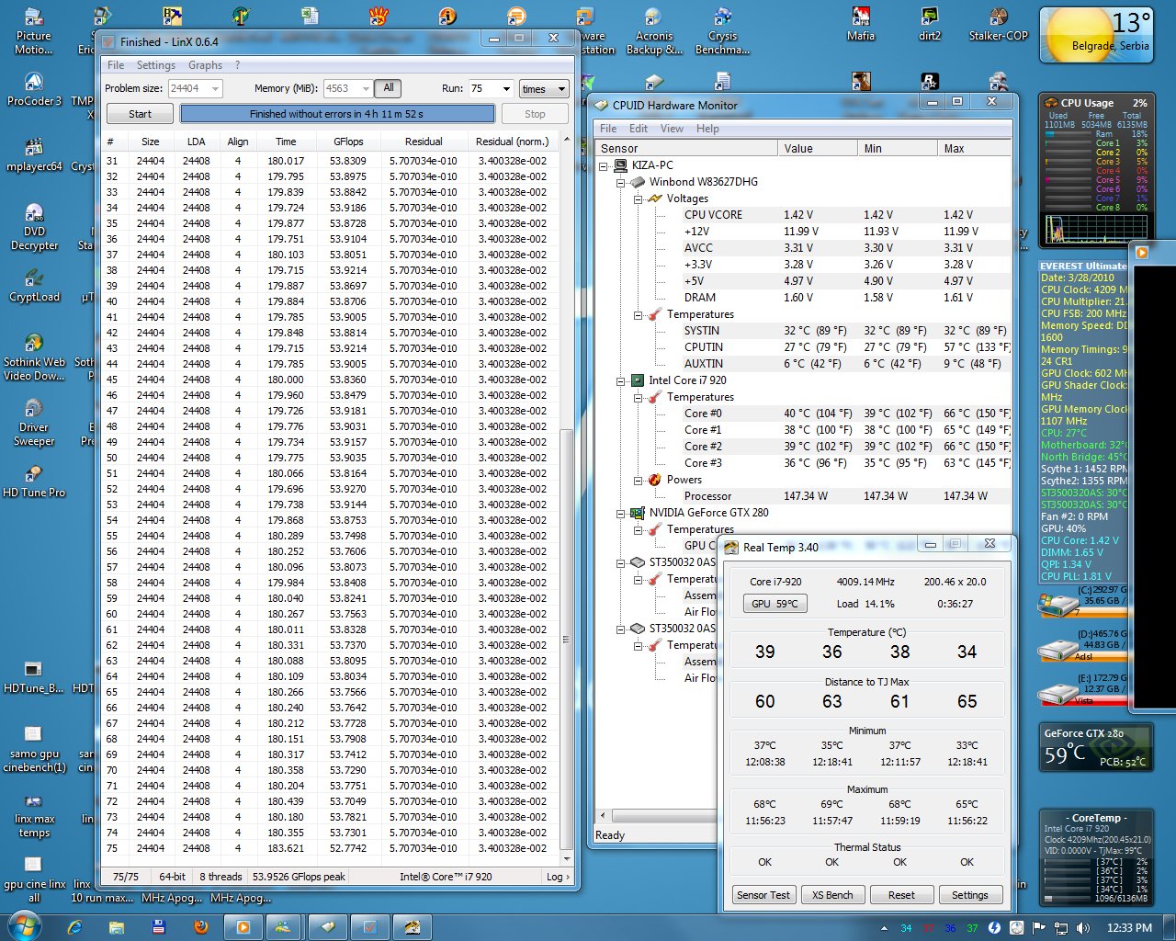Open Edit menu in Hardware Monitor
This screenshot has height=941, width=1176.
pyautogui.click(x=638, y=129)
